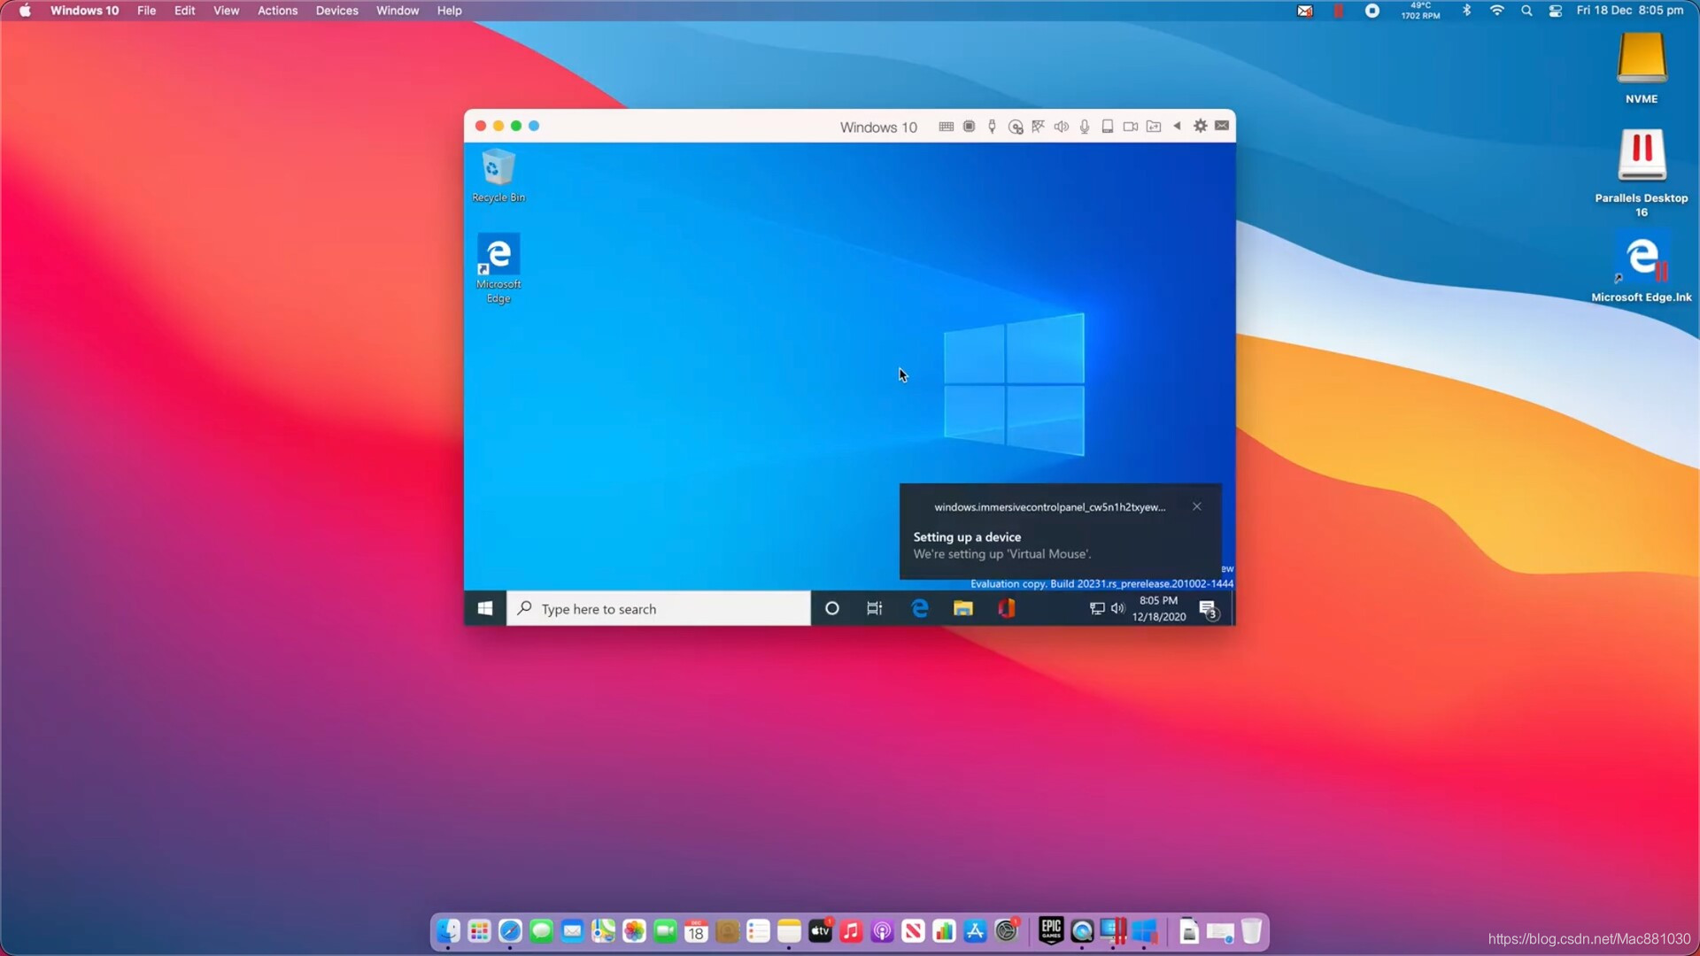The image size is (1700, 956).
Task: Open the VM configuration gear icon
Action: tap(1200, 126)
